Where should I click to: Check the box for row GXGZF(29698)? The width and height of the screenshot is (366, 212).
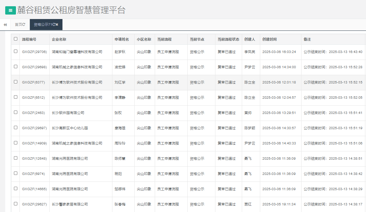15,67
